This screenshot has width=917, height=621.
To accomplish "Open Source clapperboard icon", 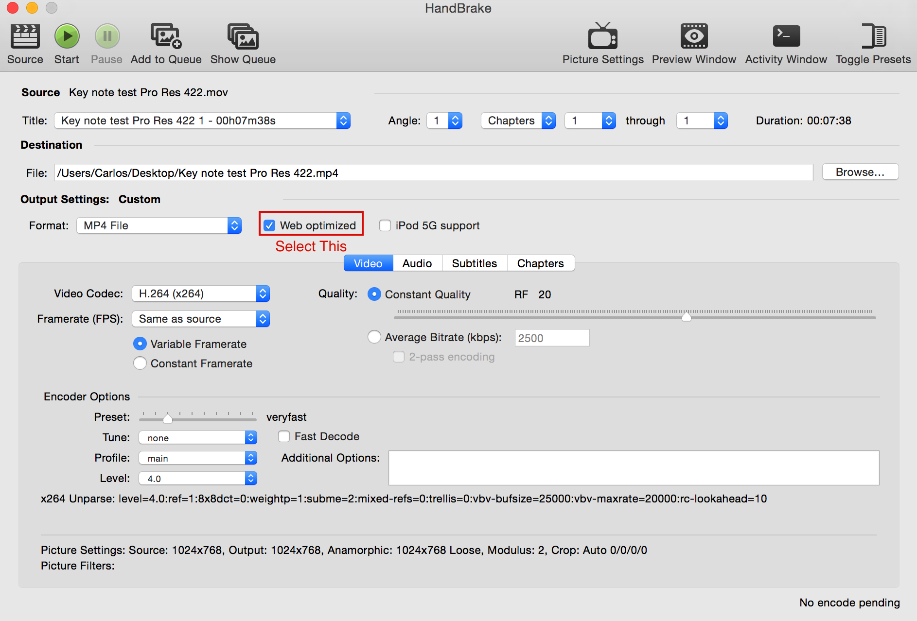I will point(25,37).
